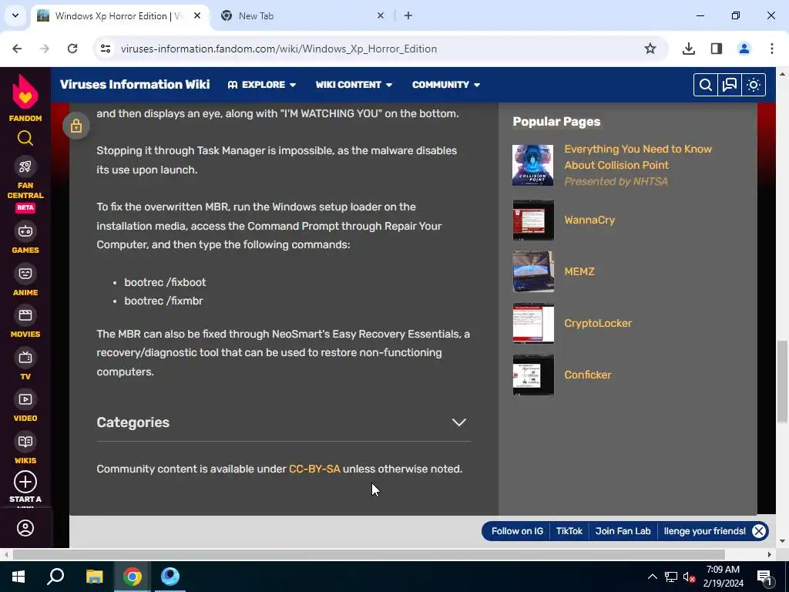Open the Wikis book icon
789x592 pixels.
[25, 442]
